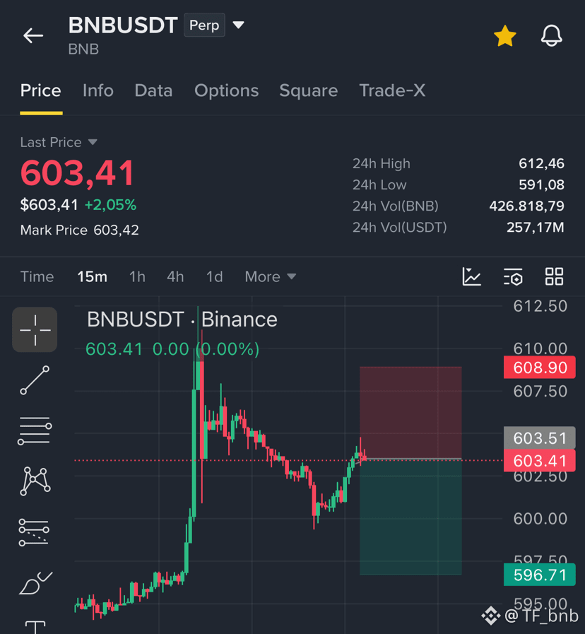Image resolution: width=585 pixels, height=634 pixels.
Task: Click the BNBUSDT · Binance chart title
Action: pos(182,319)
